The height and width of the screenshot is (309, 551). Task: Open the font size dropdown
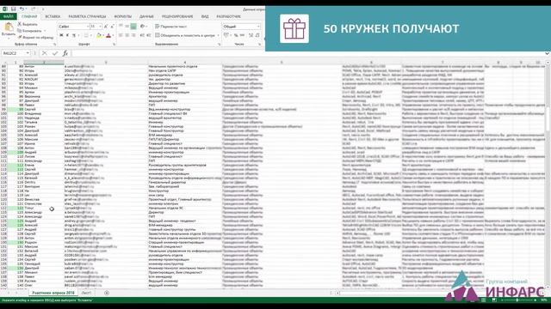(x=100, y=27)
